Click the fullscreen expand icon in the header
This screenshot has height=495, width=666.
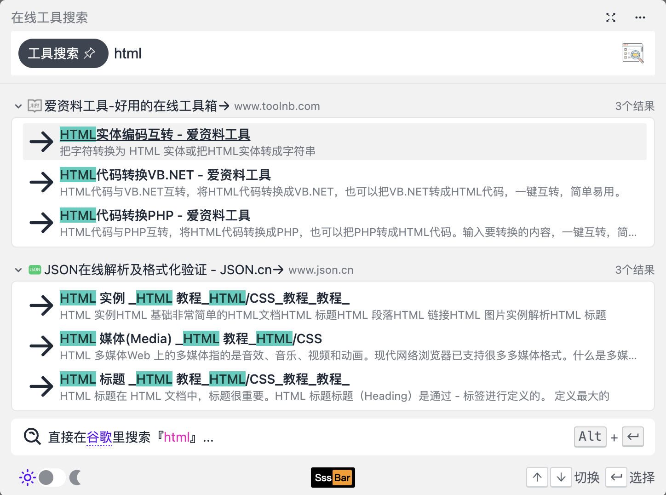coord(611,17)
